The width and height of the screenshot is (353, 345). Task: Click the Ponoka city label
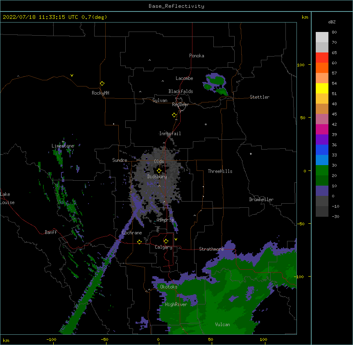click(197, 56)
